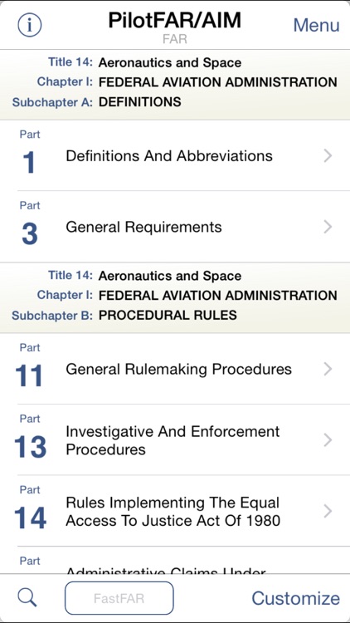The image size is (350, 623).
Task: Expand Definitions And Abbreviations chevron
Action: (328, 156)
